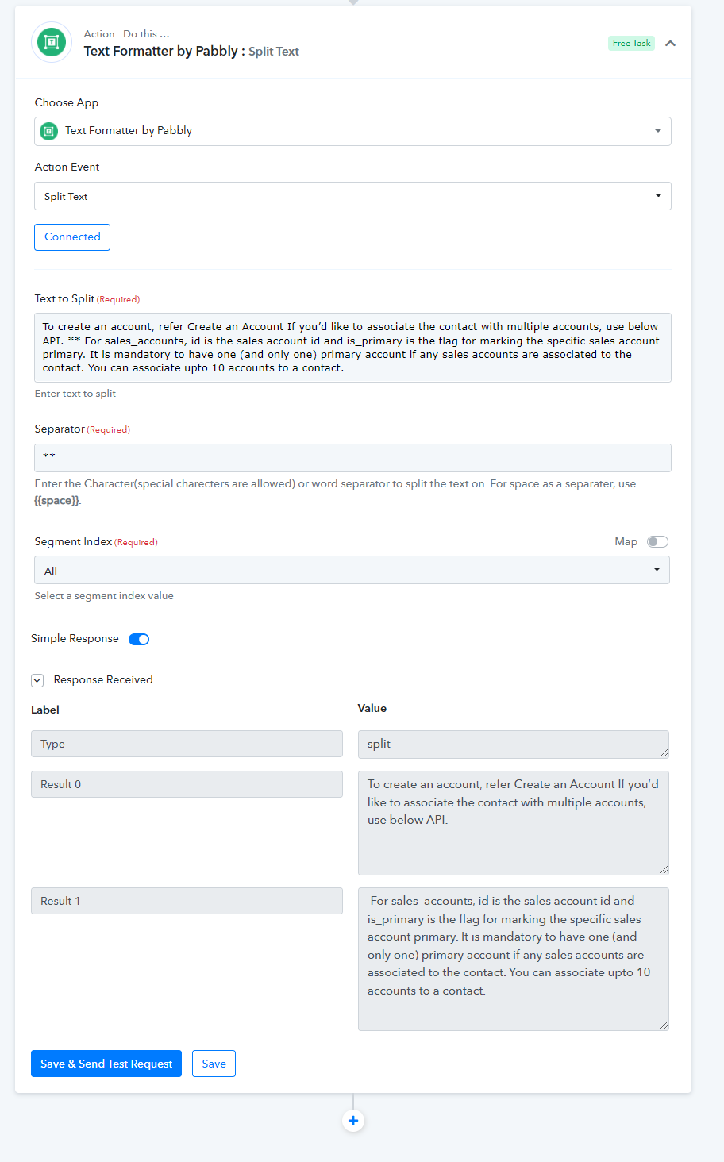Turn off the Simple Response toggle
Screen dimensions: 724x1162
139,639
